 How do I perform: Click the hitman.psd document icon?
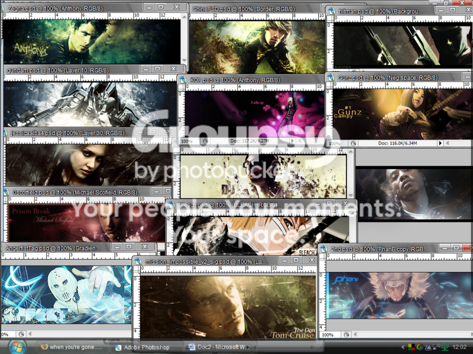coord(332,11)
